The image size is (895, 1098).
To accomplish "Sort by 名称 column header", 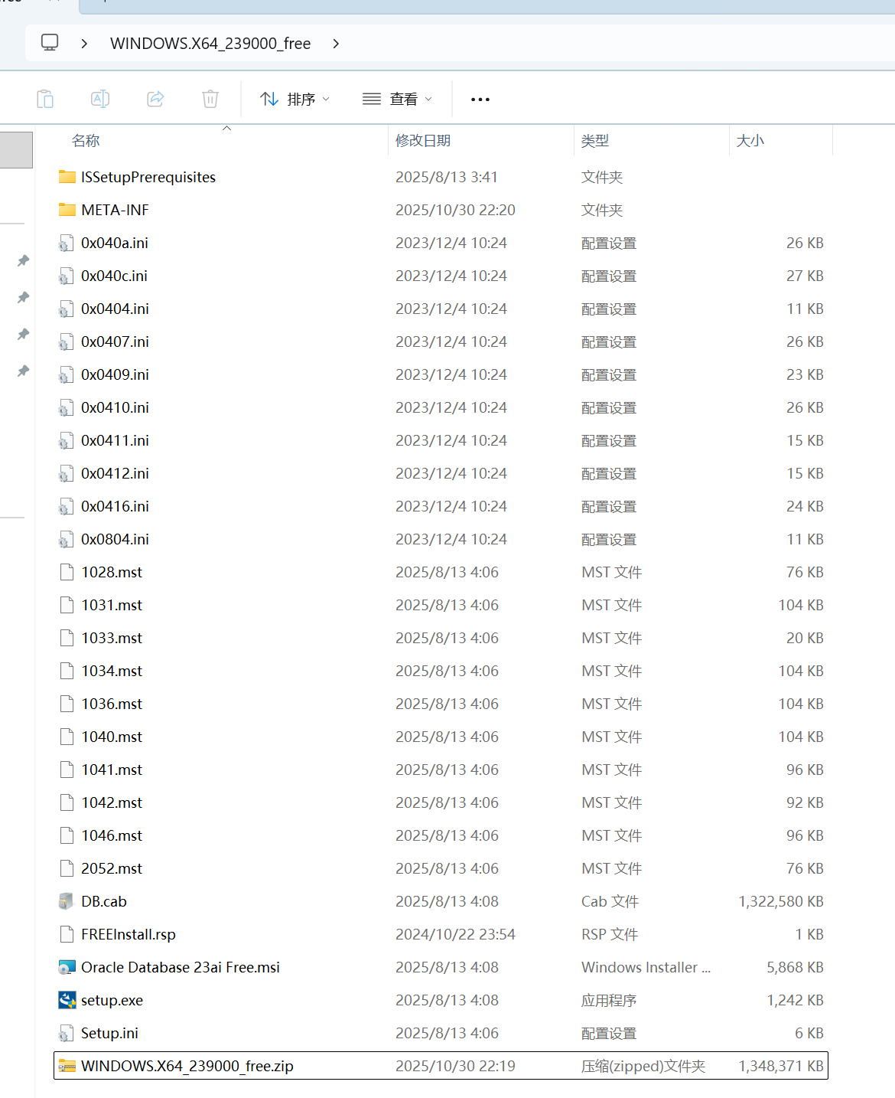I will [86, 141].
